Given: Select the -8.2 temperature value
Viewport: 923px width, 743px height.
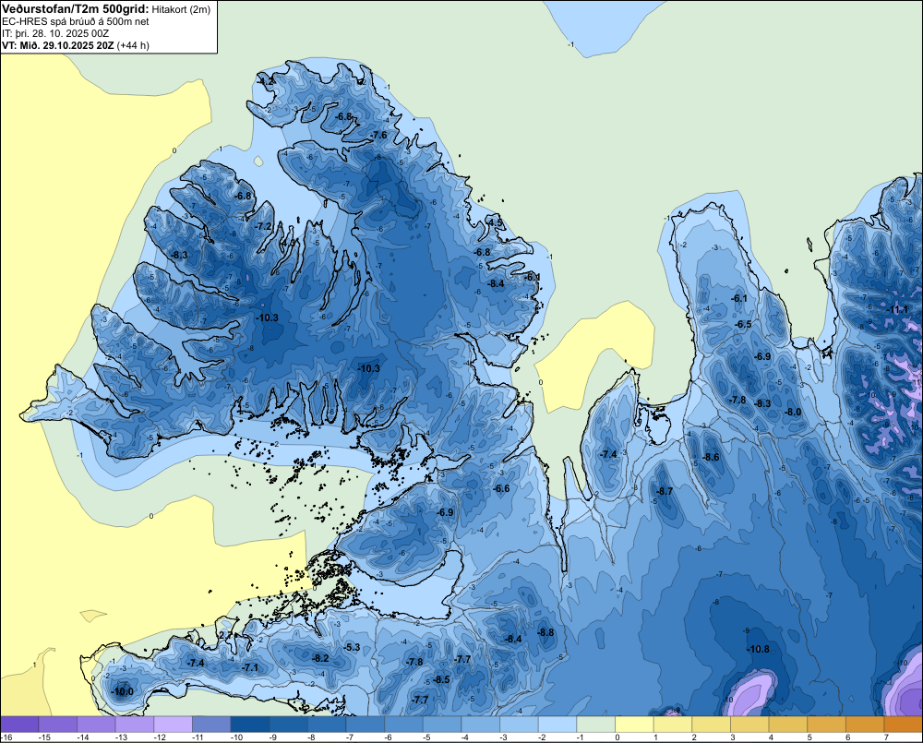Looking at the screenshot, I should tap(320, 658).
